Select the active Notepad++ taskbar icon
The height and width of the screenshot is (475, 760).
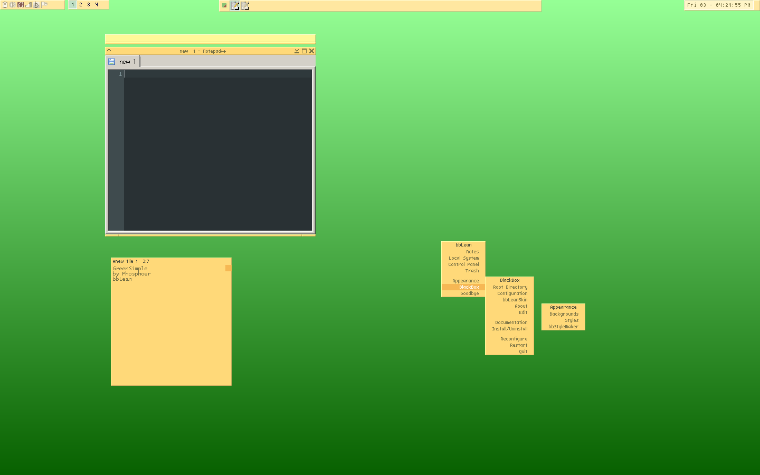coord(235,5)
